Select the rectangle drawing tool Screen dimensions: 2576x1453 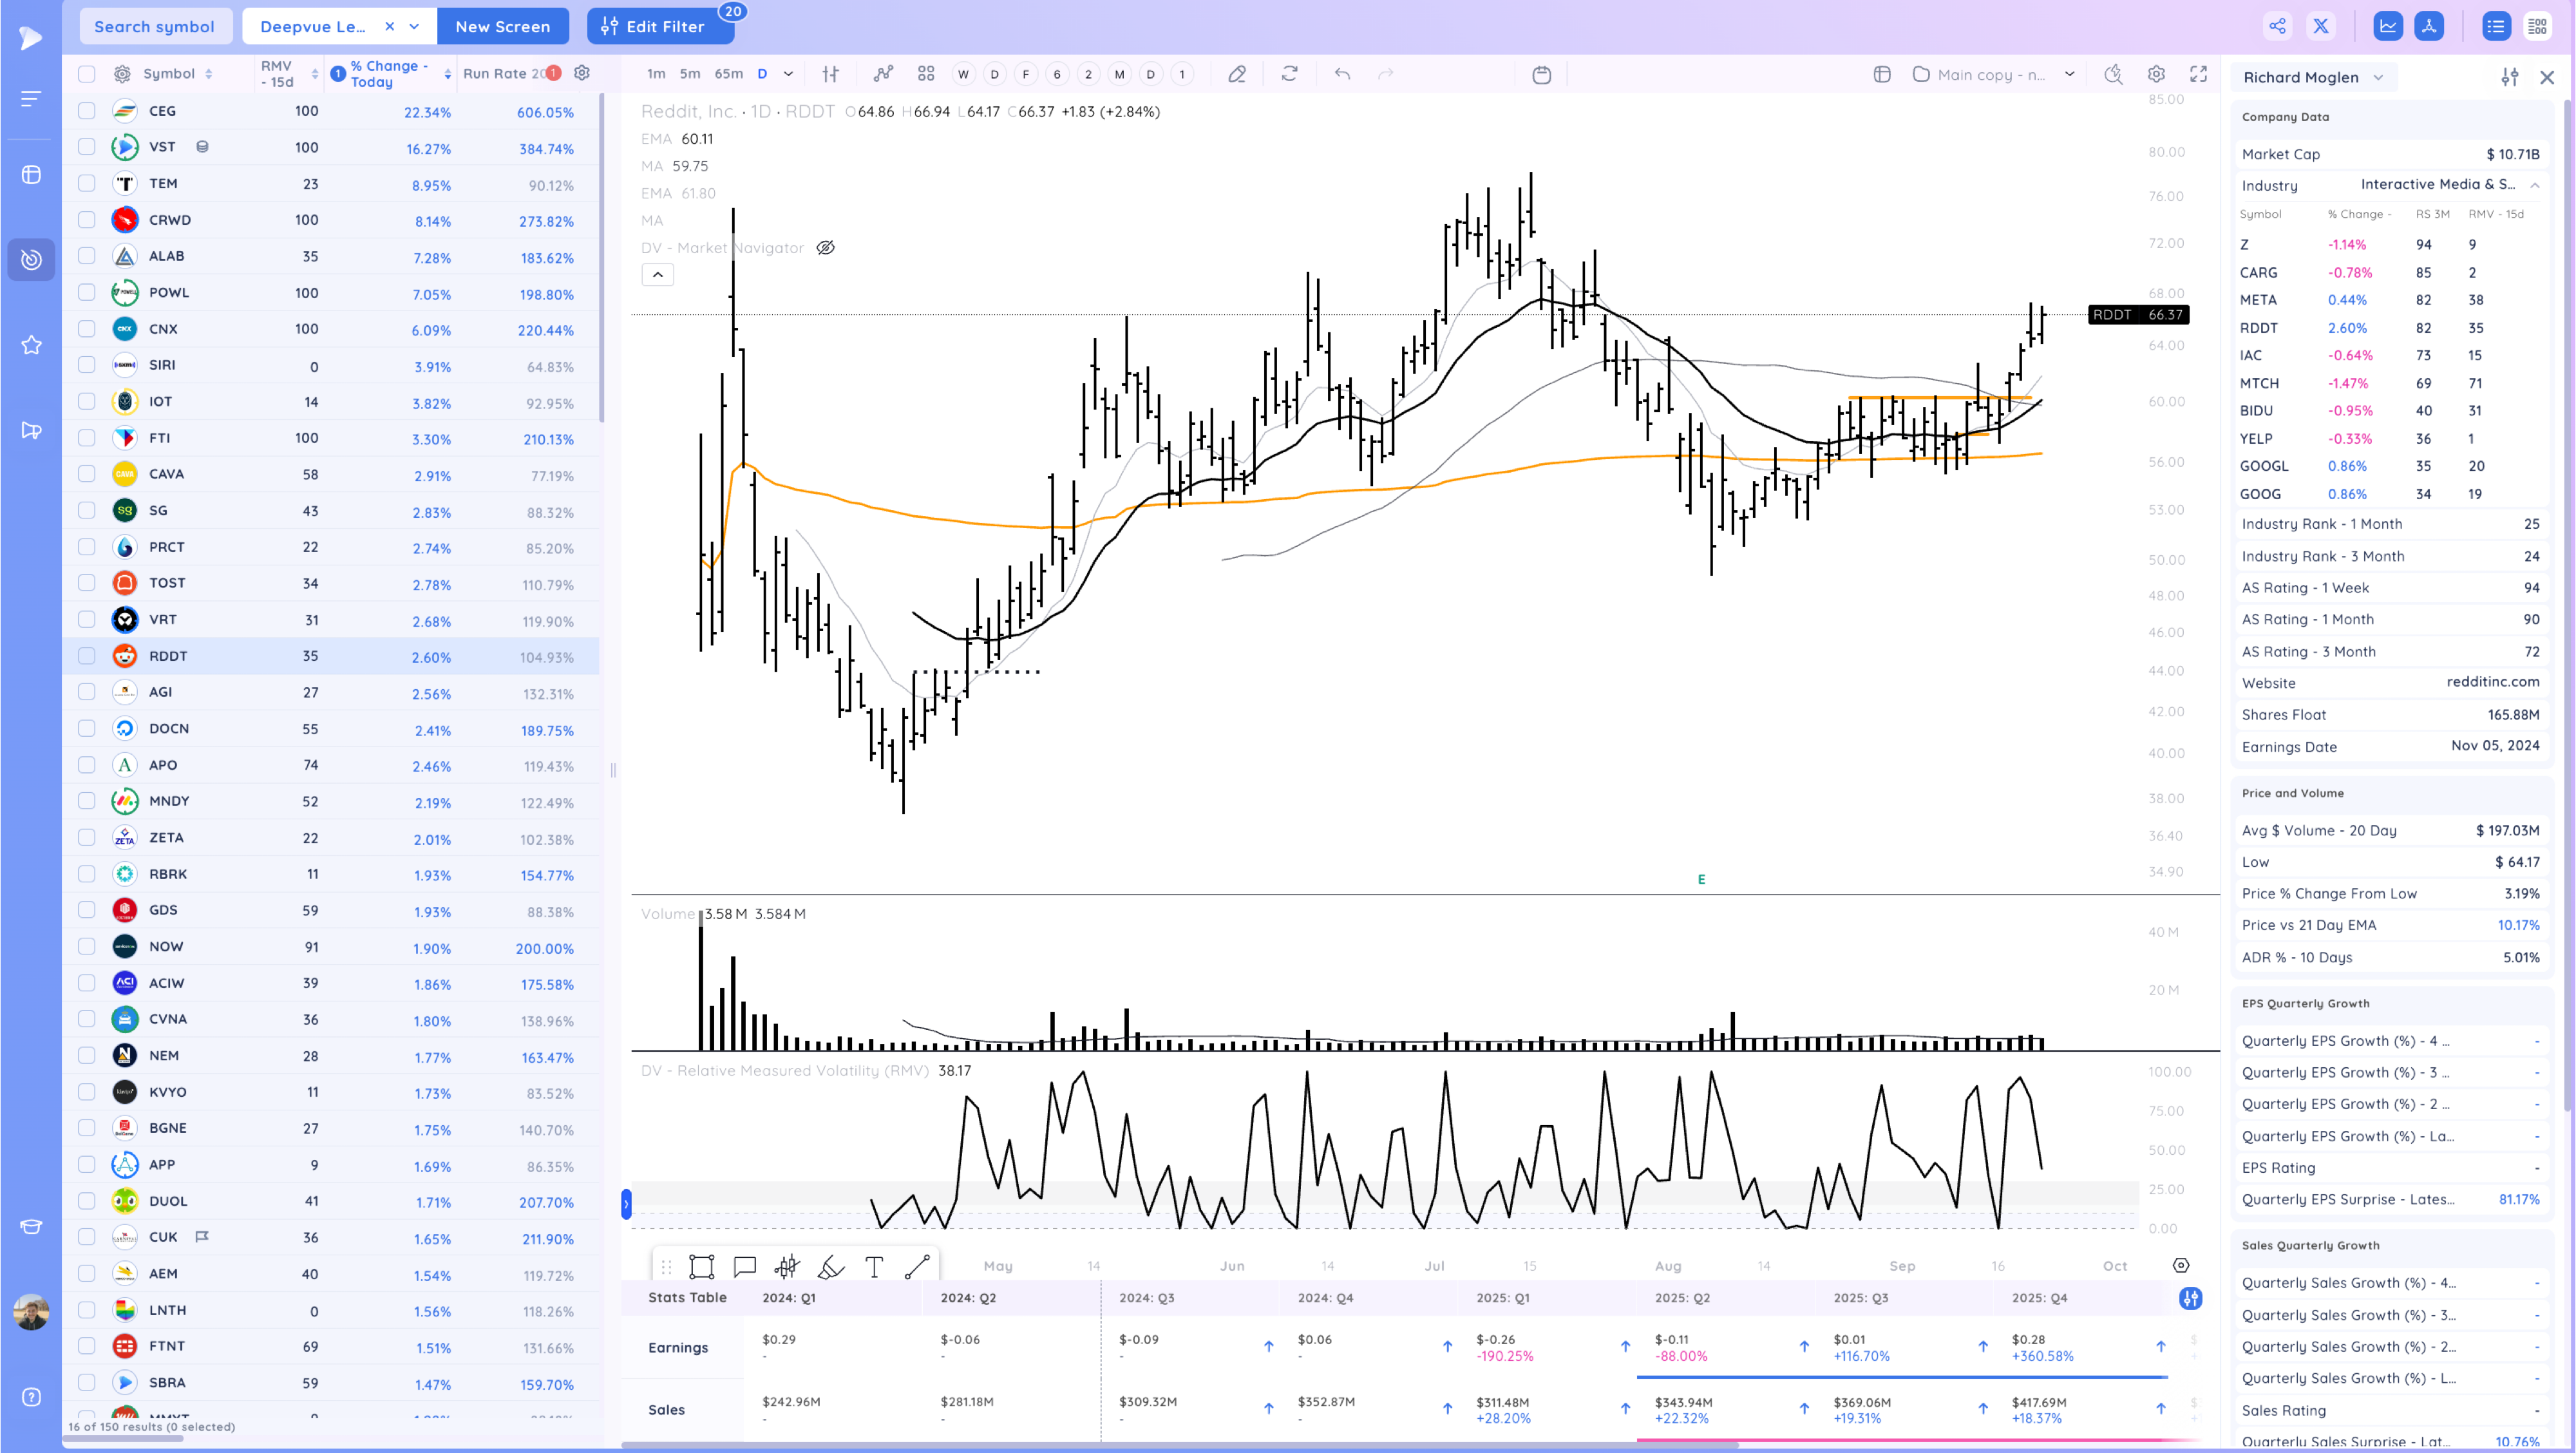coord(701,1267)
